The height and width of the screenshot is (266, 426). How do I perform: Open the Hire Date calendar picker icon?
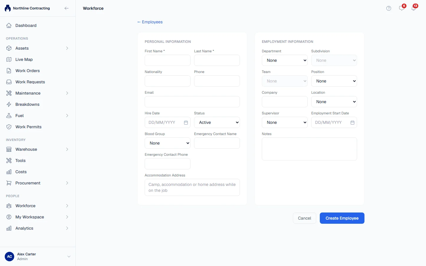[186, 122]
